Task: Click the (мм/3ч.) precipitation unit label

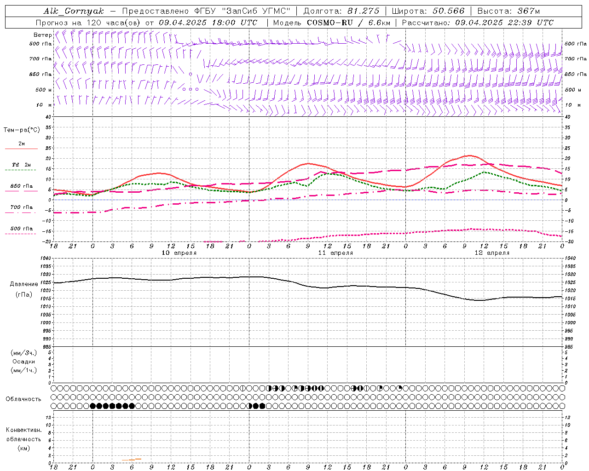Action: coord(23,353)
